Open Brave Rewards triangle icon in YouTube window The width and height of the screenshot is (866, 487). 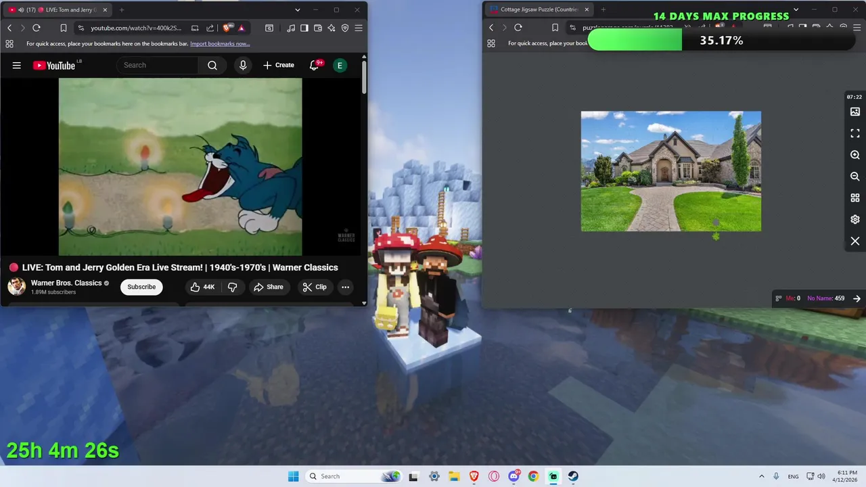point(242,28)
